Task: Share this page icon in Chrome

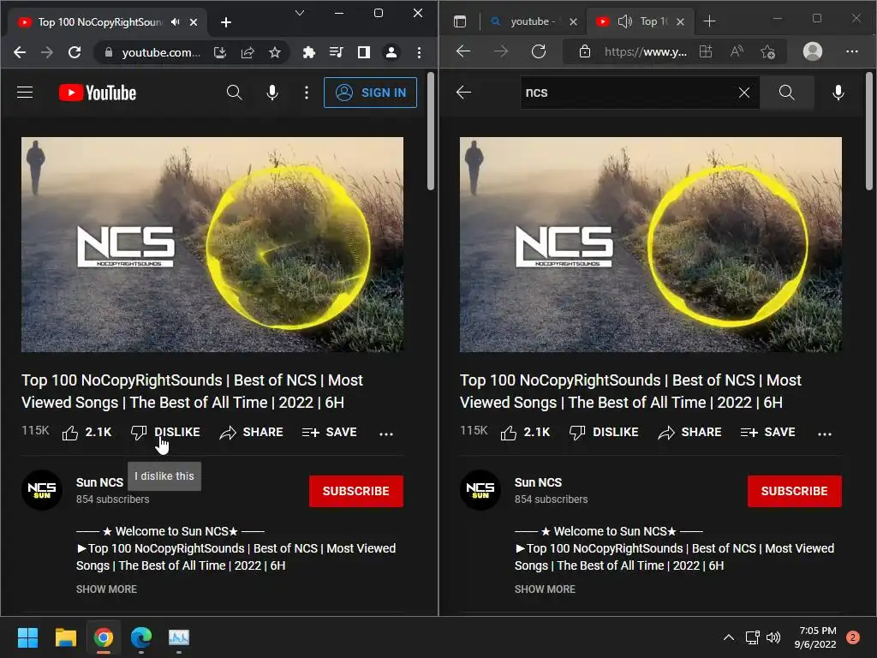Action: pyautogui.click(x=248, y=52)
